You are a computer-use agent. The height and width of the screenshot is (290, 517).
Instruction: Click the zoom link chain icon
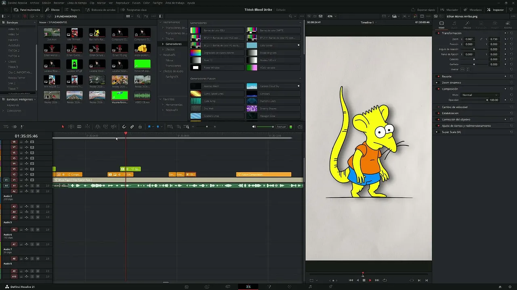pyautogui.click(x=481, y=39)
